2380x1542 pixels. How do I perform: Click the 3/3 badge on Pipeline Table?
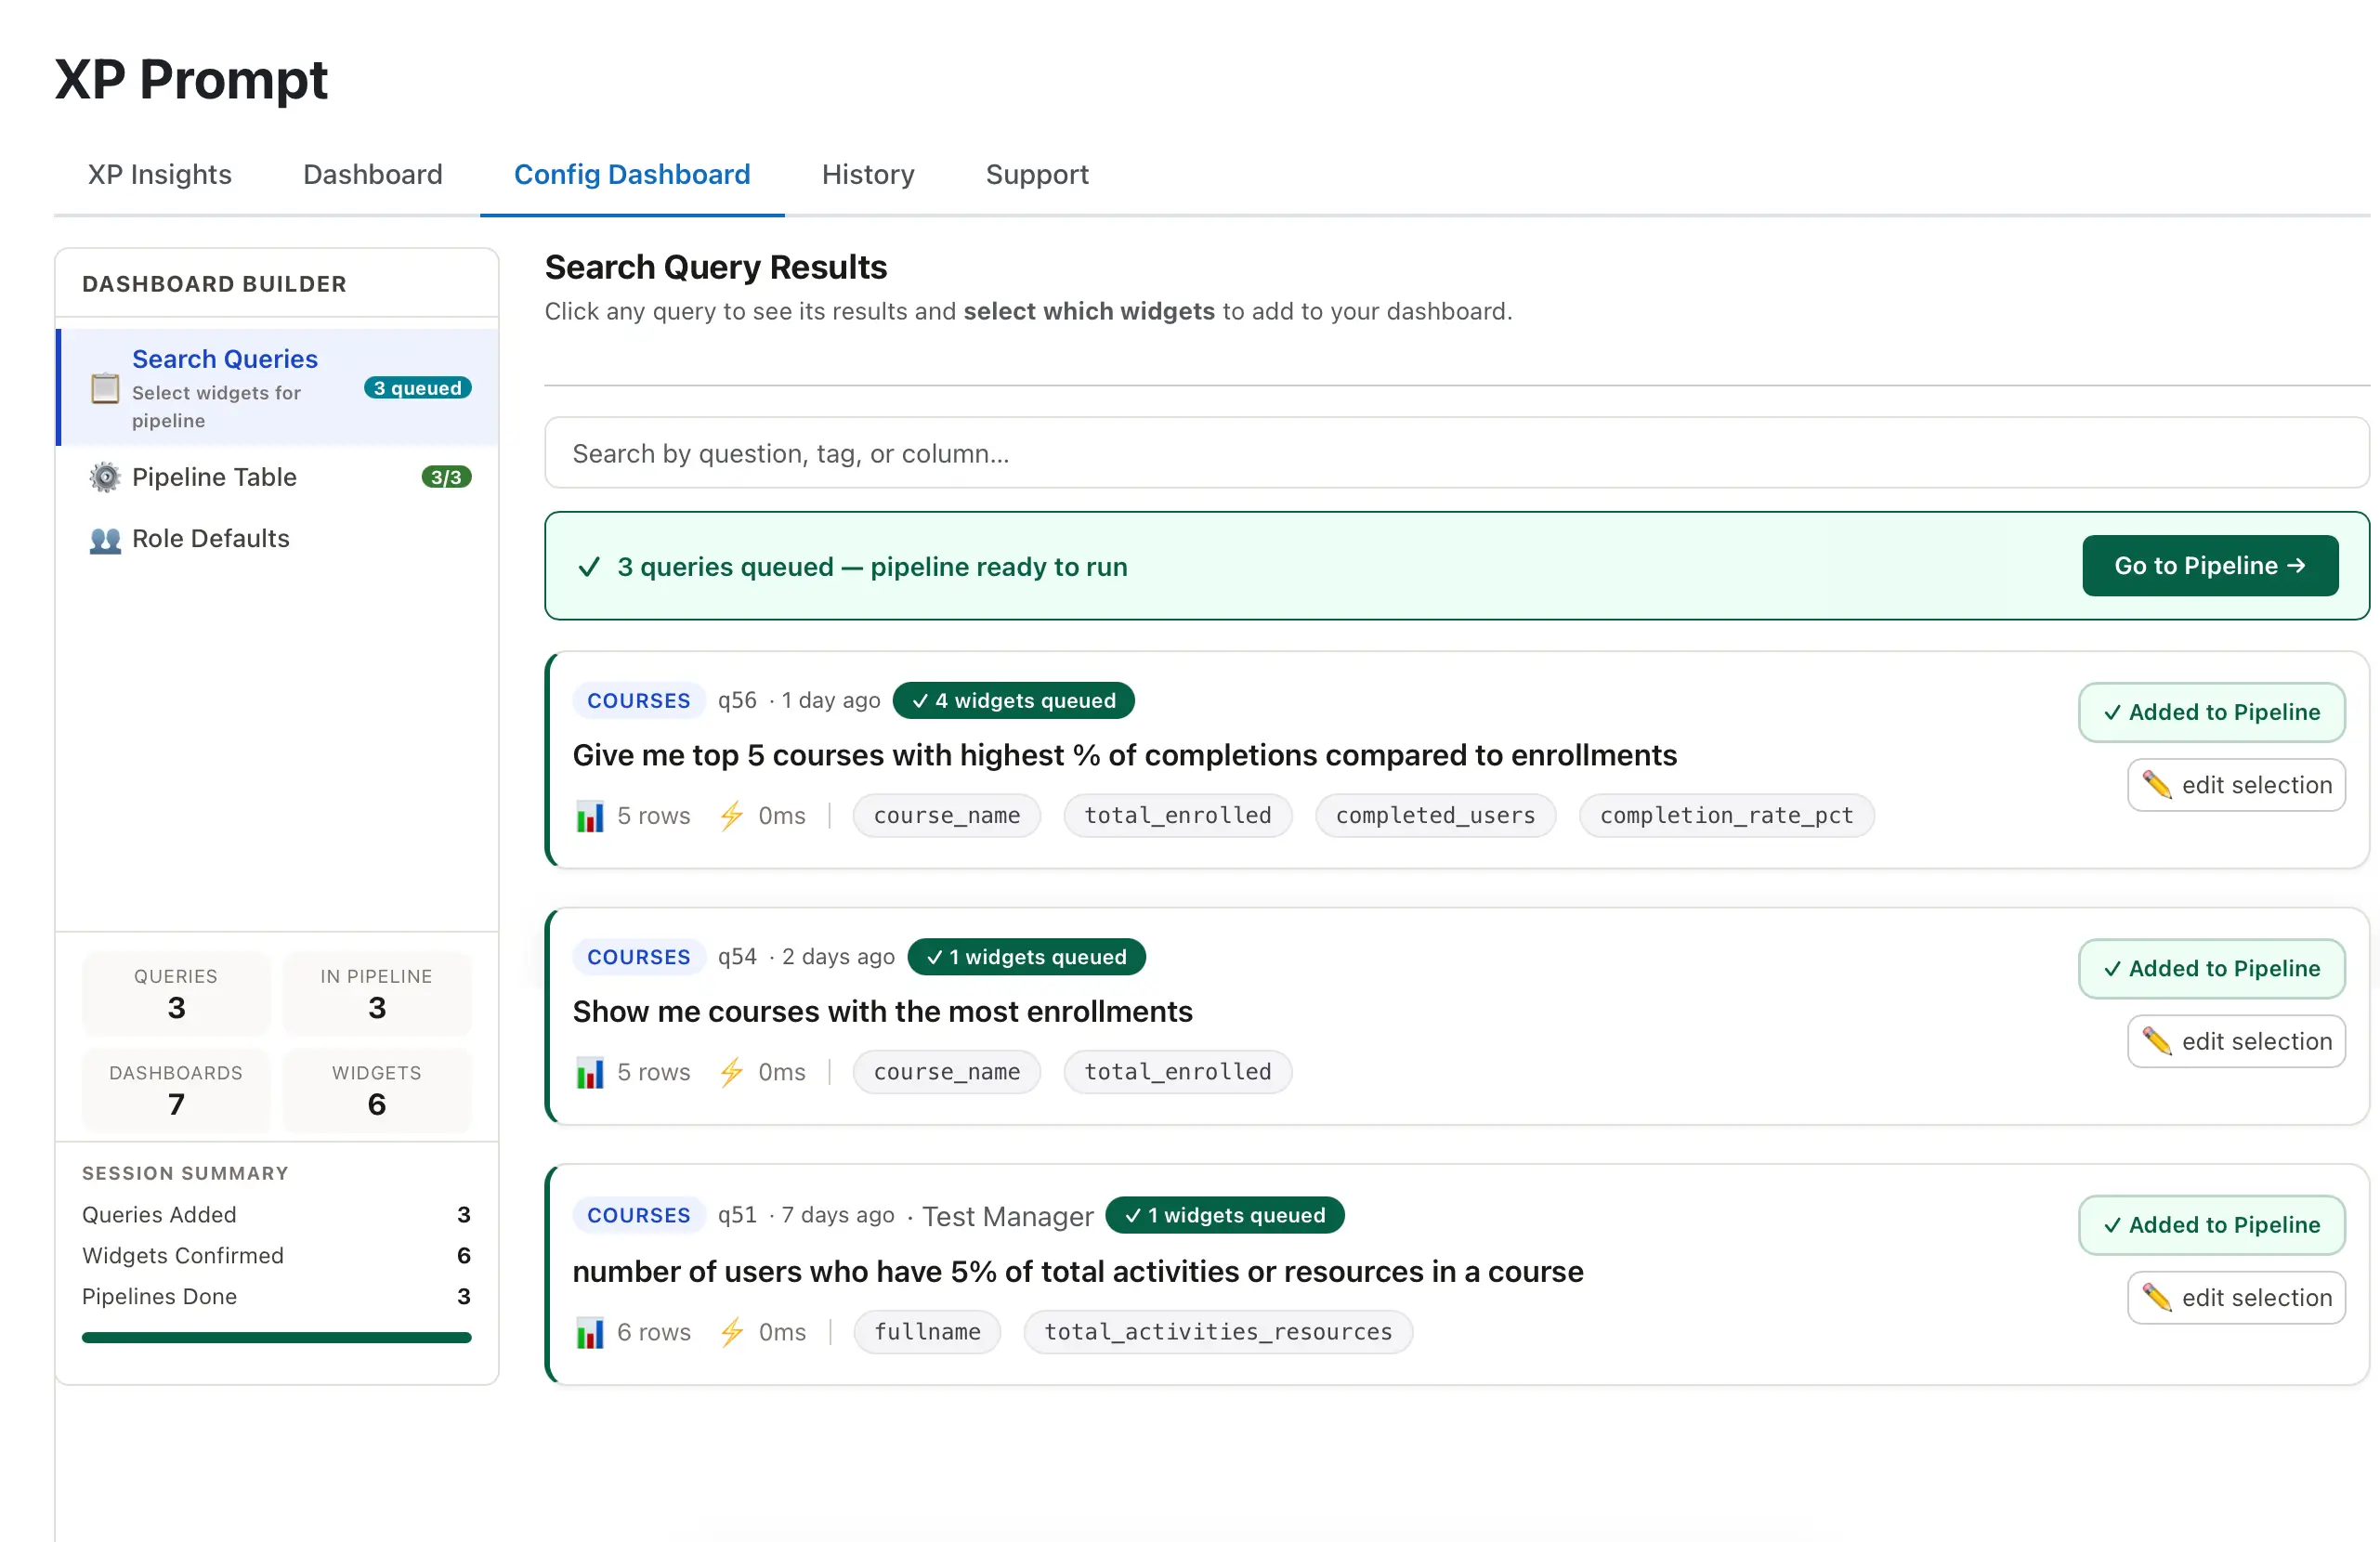pyautogui.click(x=446, y=477)
